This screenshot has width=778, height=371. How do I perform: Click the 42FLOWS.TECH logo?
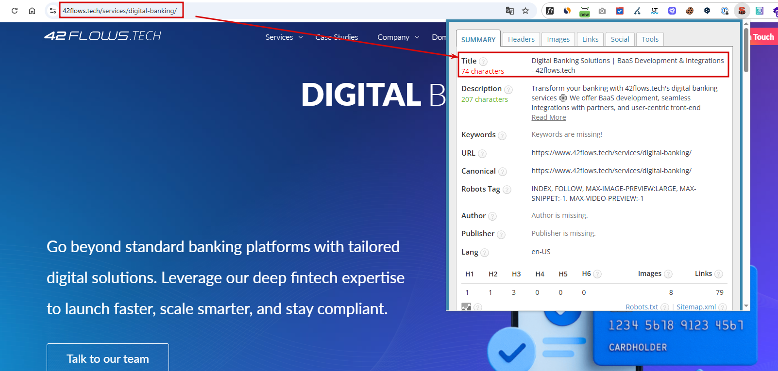point(103,36)
